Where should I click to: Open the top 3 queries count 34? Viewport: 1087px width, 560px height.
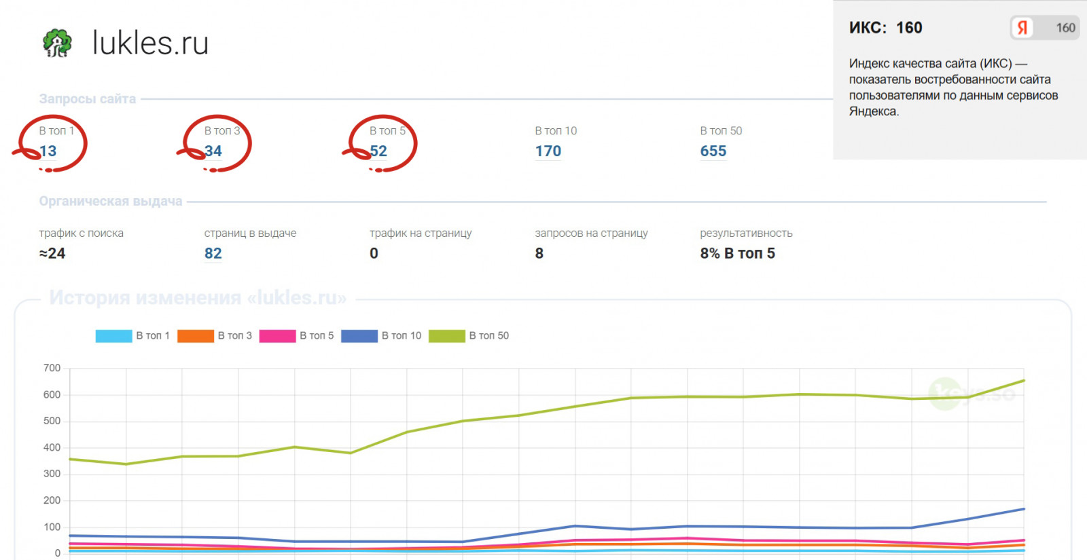point(213,151)
